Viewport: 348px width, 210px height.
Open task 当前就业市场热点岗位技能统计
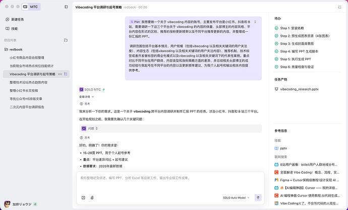(31, 66)
